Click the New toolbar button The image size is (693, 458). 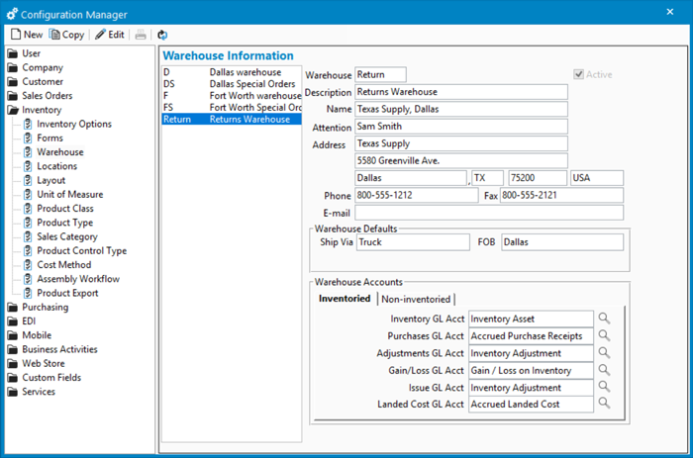(x=27, y=35)
